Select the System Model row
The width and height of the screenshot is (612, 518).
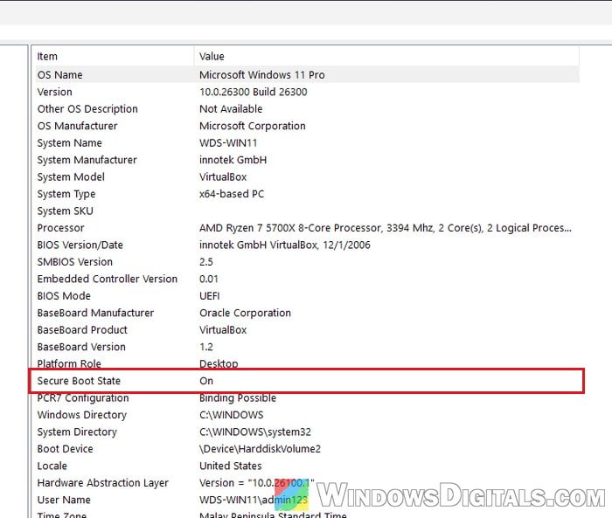[x=307, y=176]
